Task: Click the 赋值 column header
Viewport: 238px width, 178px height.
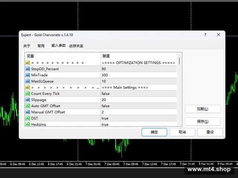Action: 139,56
